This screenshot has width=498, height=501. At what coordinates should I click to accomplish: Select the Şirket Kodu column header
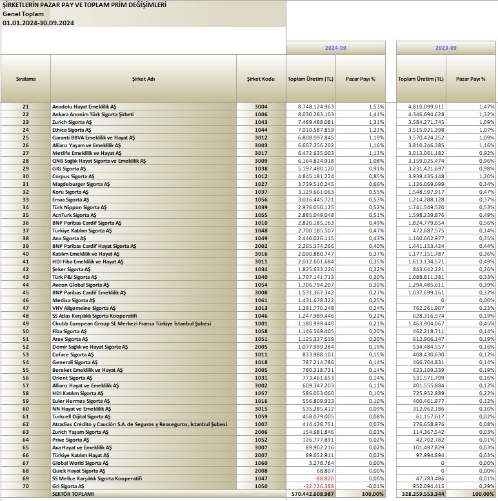point(261,79)
